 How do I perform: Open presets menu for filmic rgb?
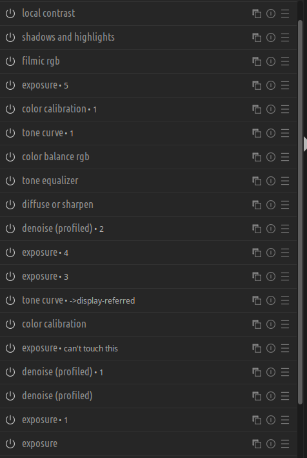click(x=285, y=61)
